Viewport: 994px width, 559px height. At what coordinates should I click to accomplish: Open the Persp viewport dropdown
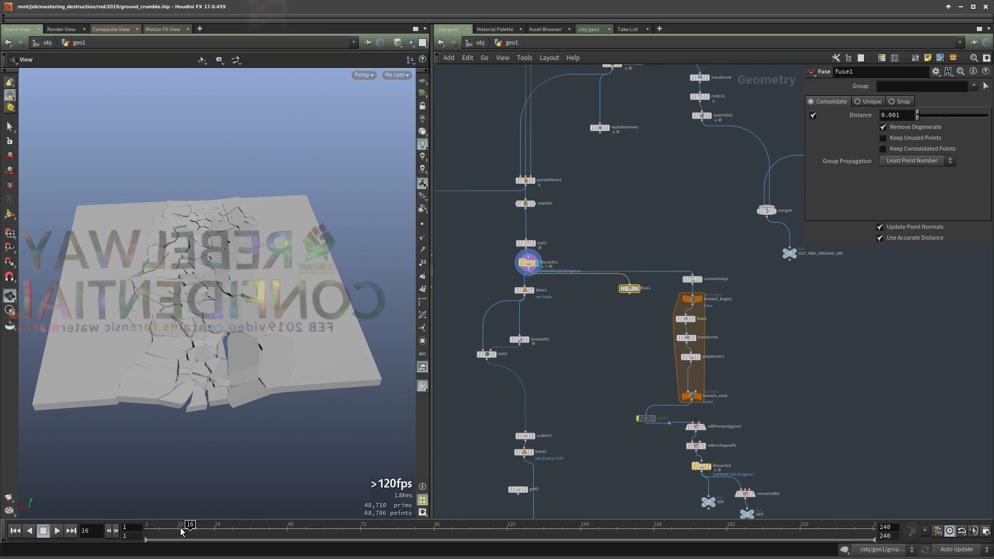(363, 75)
